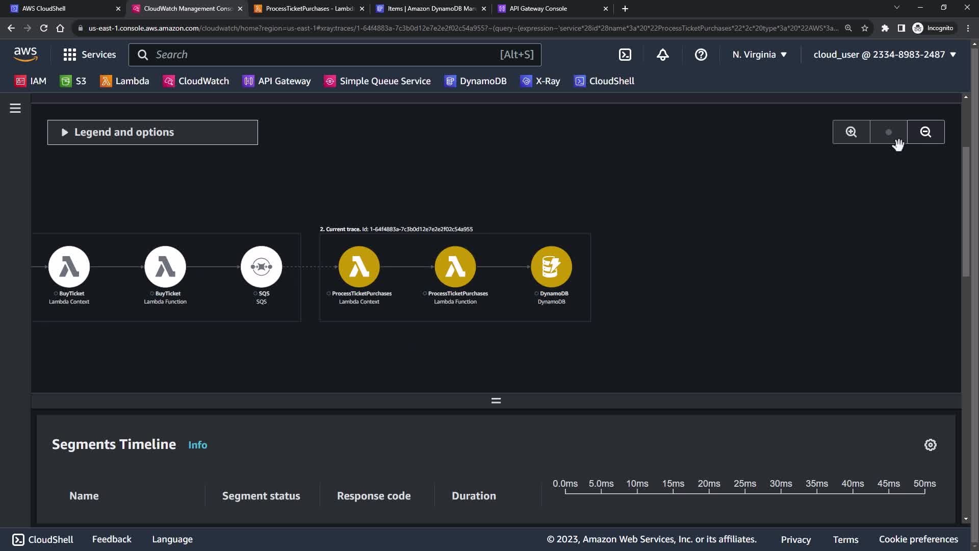Click the horizontal panel resize handle
The height and width of the screenshot is (551, 979).
coord(496,400)
